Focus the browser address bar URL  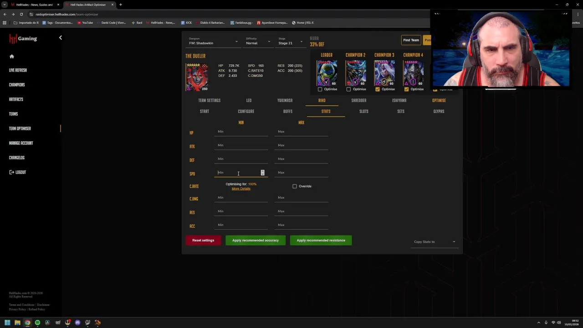(x=66, y=14)
